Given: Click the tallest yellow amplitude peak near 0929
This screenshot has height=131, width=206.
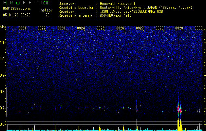Looking at the screenshot, I should click(178, 124).
